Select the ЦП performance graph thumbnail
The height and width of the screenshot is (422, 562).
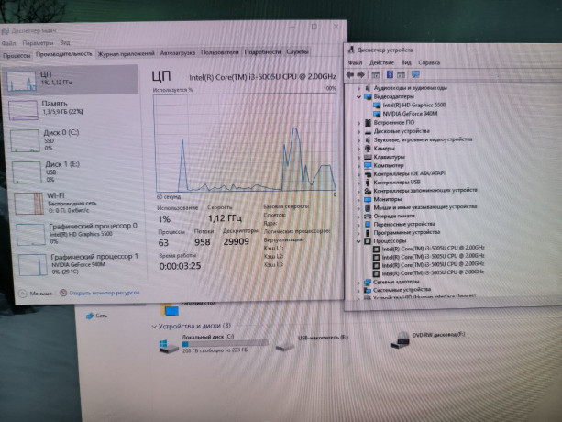click(21, 81)
